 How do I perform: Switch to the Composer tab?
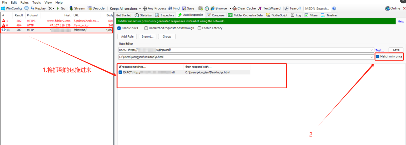(x=216, y=15)
